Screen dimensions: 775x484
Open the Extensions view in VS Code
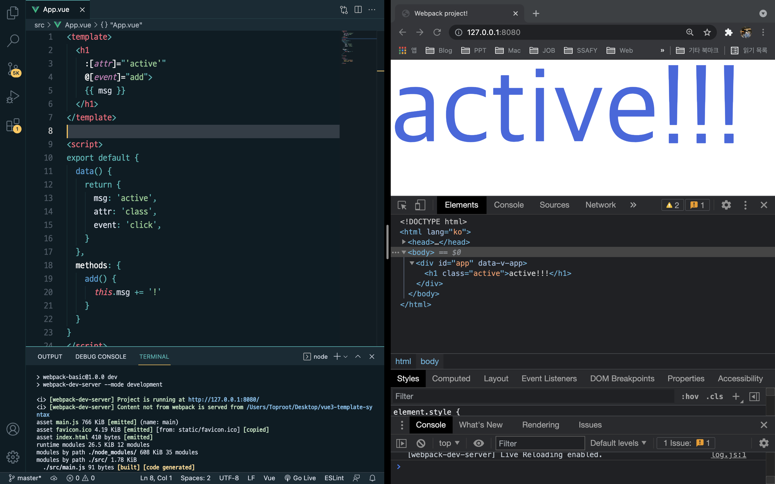[13, 125]
